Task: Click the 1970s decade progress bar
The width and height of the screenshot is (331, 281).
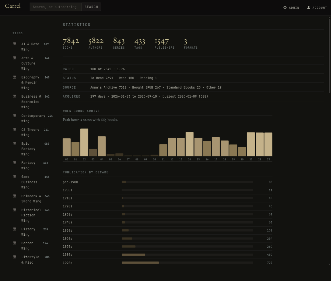Action: pos(187,246)
